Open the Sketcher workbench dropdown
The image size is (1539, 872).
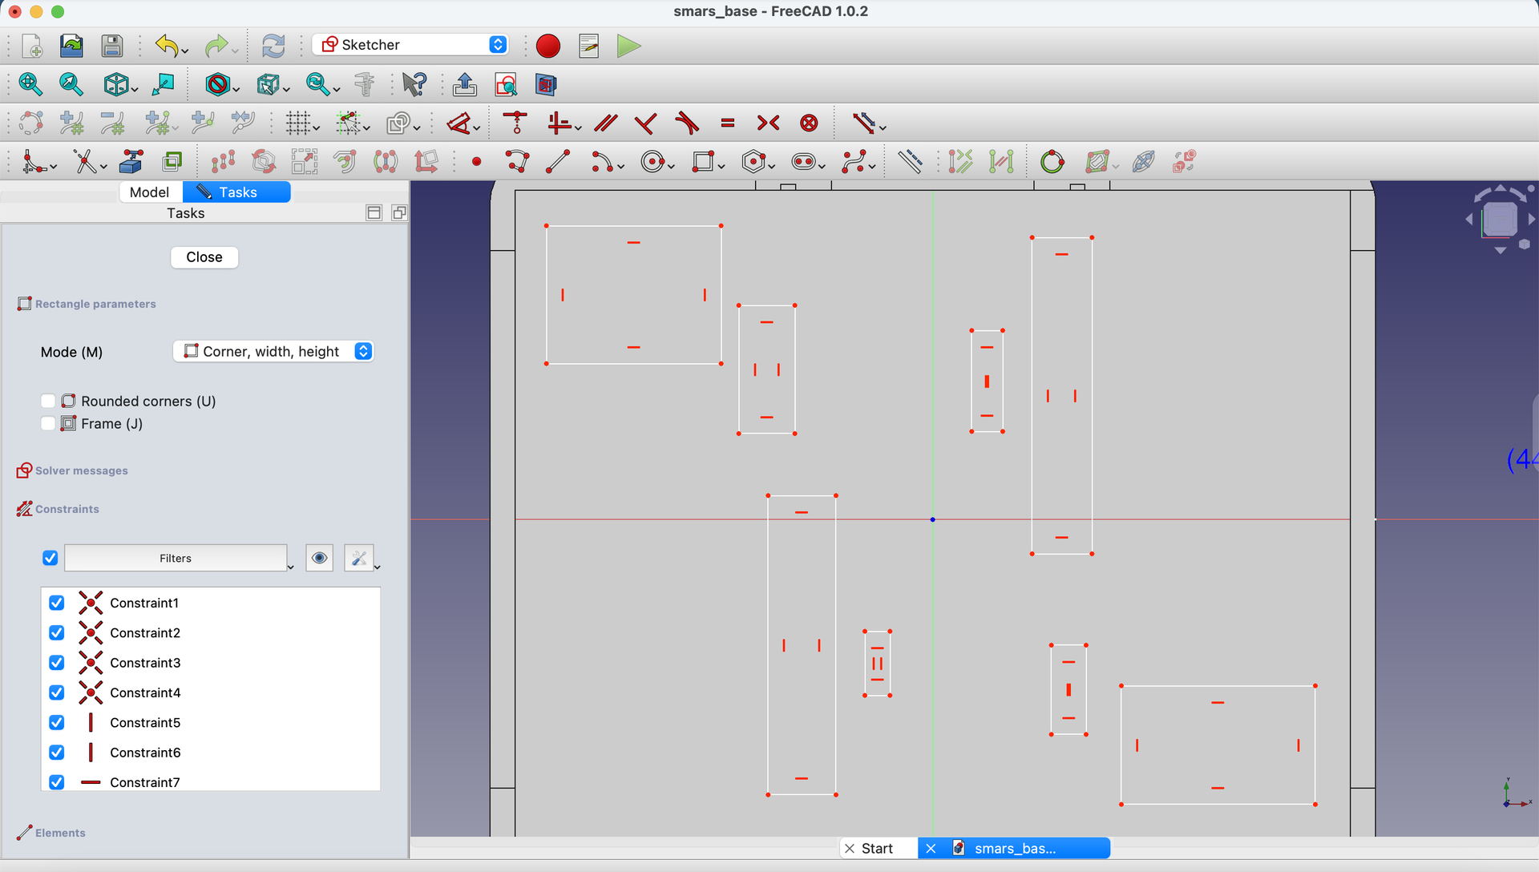click(411, 45)
